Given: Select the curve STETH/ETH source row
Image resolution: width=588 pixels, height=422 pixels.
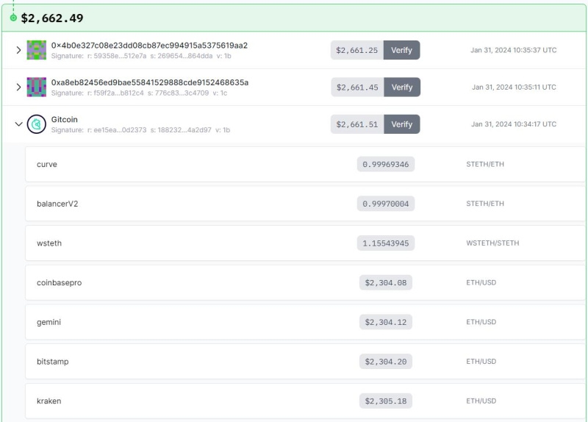Looking at the screenshot, I should [x=305, y=164].
